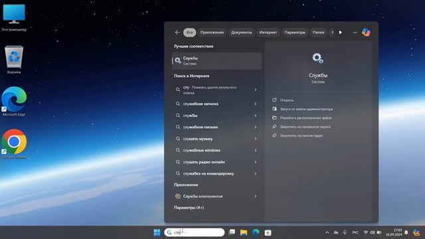425x239 pixels.
Task: Click the battery tray icon
Action: coord(379,232)
